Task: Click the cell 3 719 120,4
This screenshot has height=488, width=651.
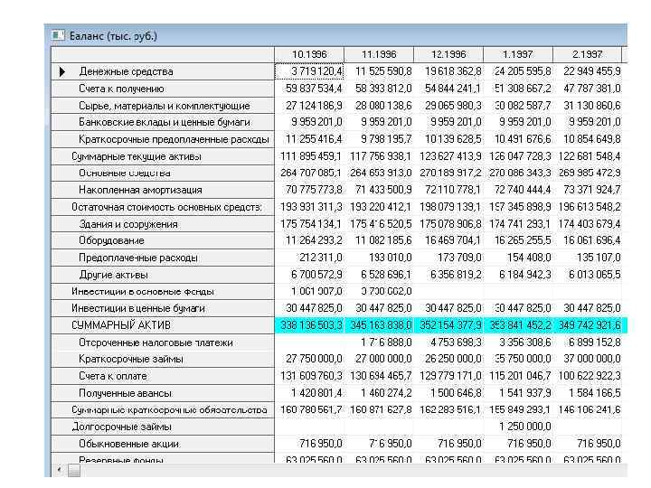Action: click(x=309, y=71)
